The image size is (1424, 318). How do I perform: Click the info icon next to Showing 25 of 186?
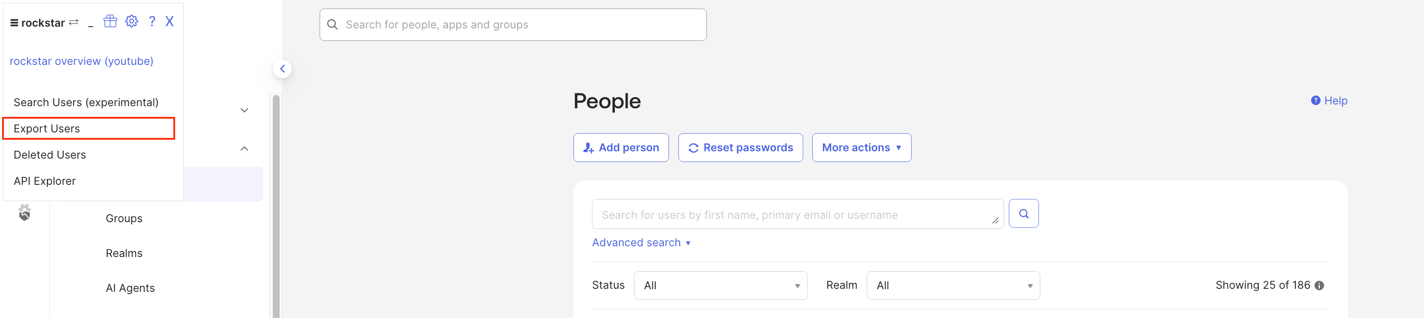(x=1319, y=286)
